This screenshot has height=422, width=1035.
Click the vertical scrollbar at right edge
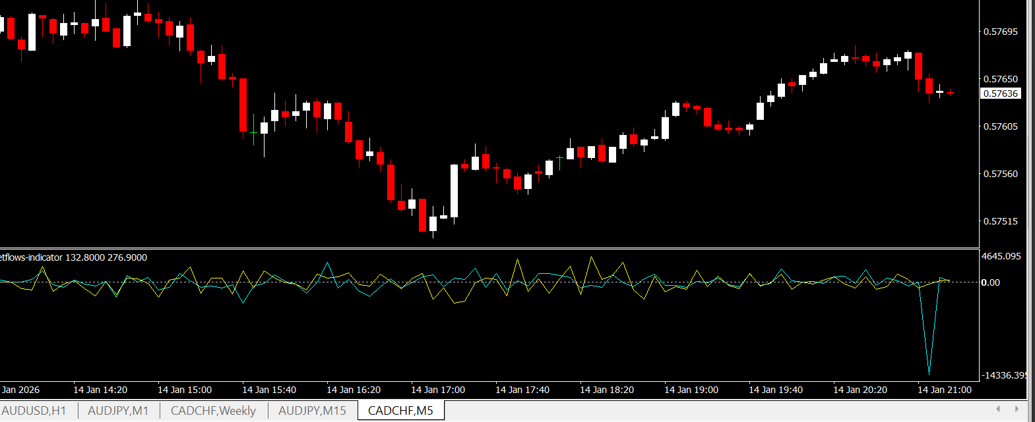coord(1031,198)
